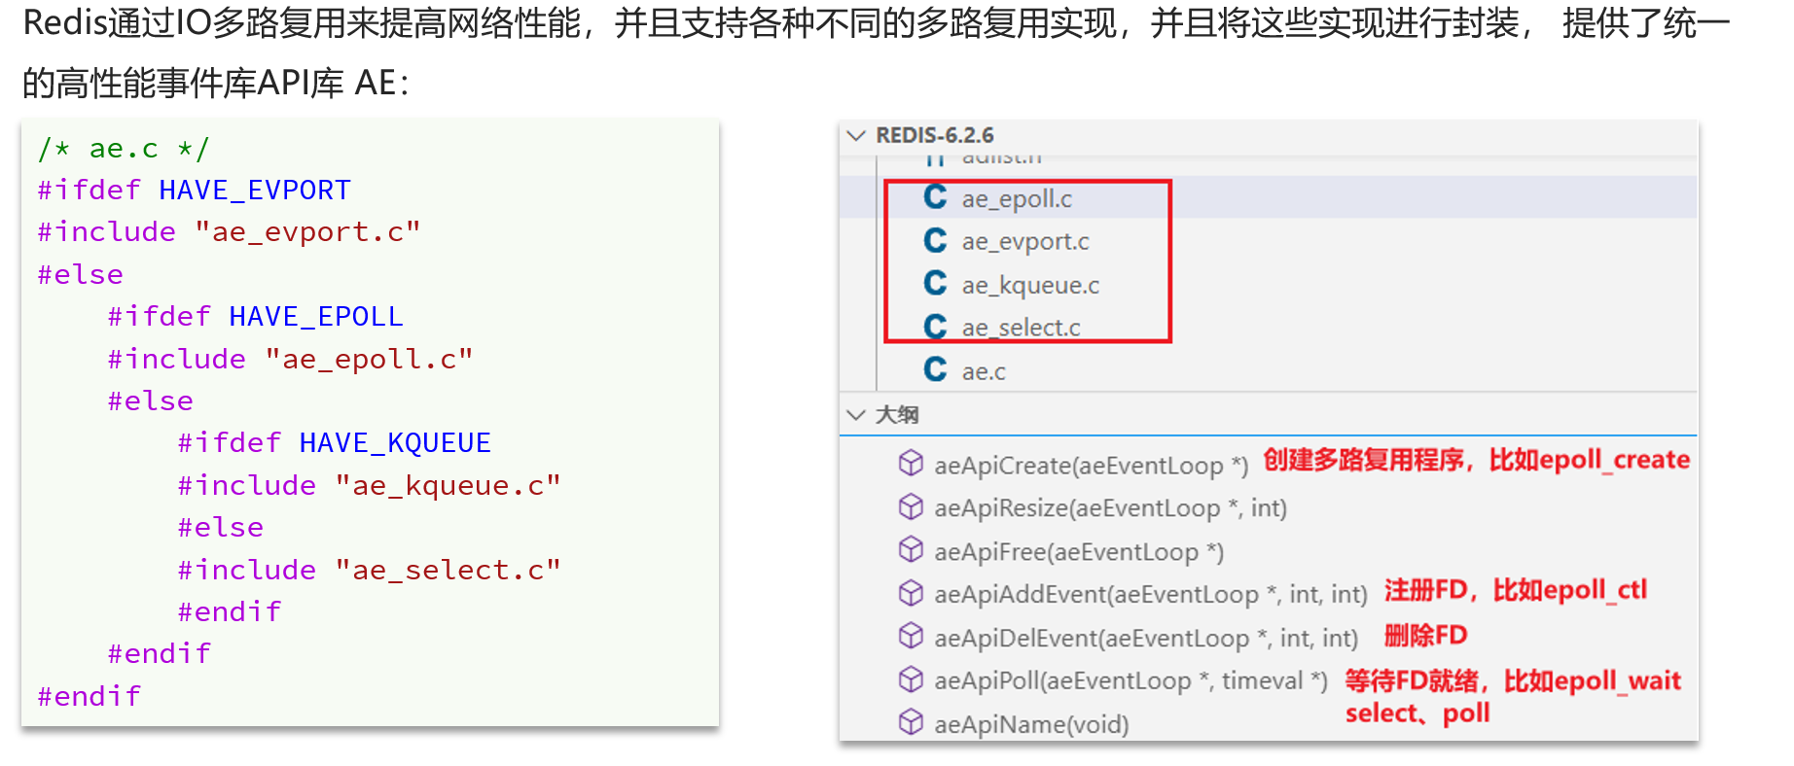
Task: Click the function icon beside aeApiFree
Action: [x=911, y=550]
